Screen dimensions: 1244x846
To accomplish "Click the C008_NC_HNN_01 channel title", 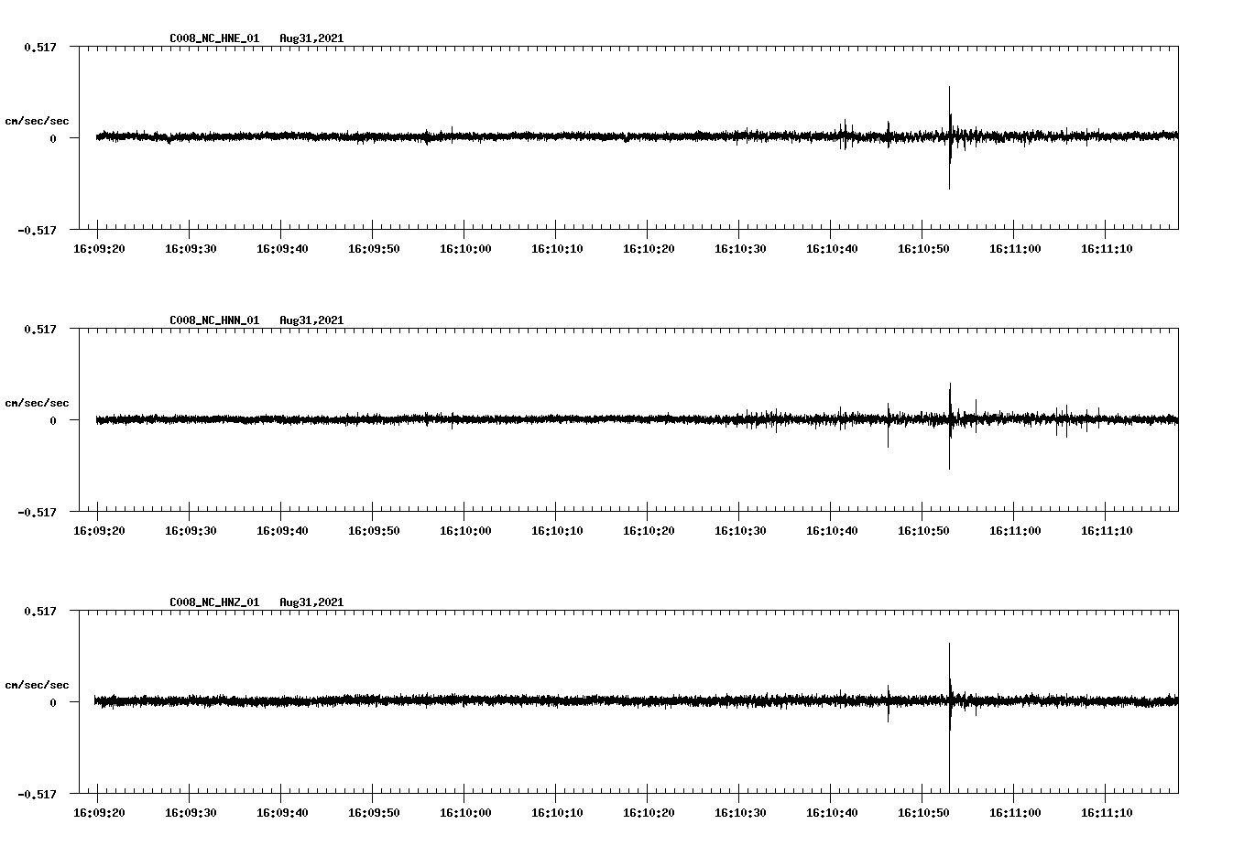I will (214, 320).
